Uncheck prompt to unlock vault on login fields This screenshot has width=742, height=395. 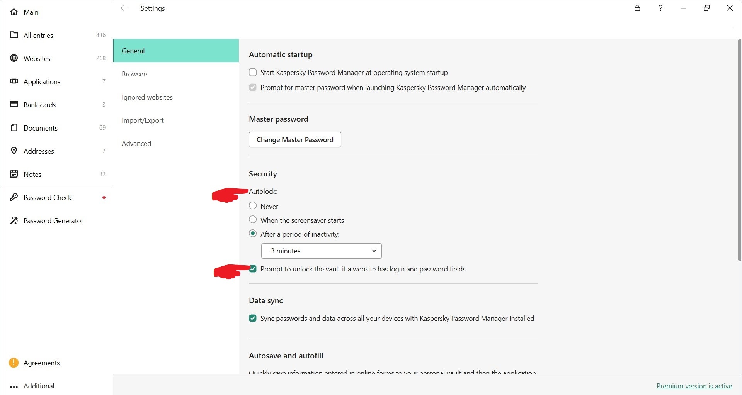point(253,269)
